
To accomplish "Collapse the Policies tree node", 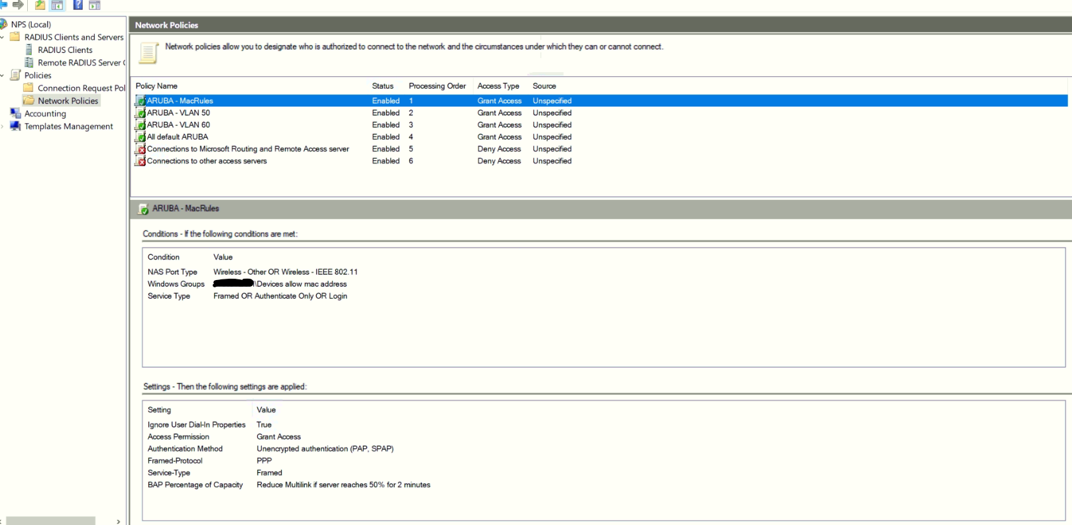I will pyautogui.click(x=2, y=75).
